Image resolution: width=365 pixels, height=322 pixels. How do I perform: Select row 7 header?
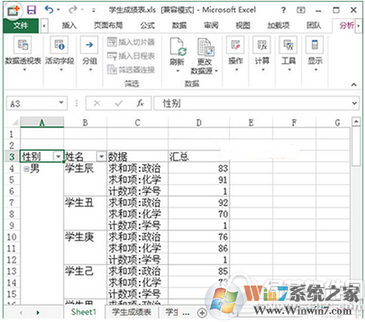[11, 202]
